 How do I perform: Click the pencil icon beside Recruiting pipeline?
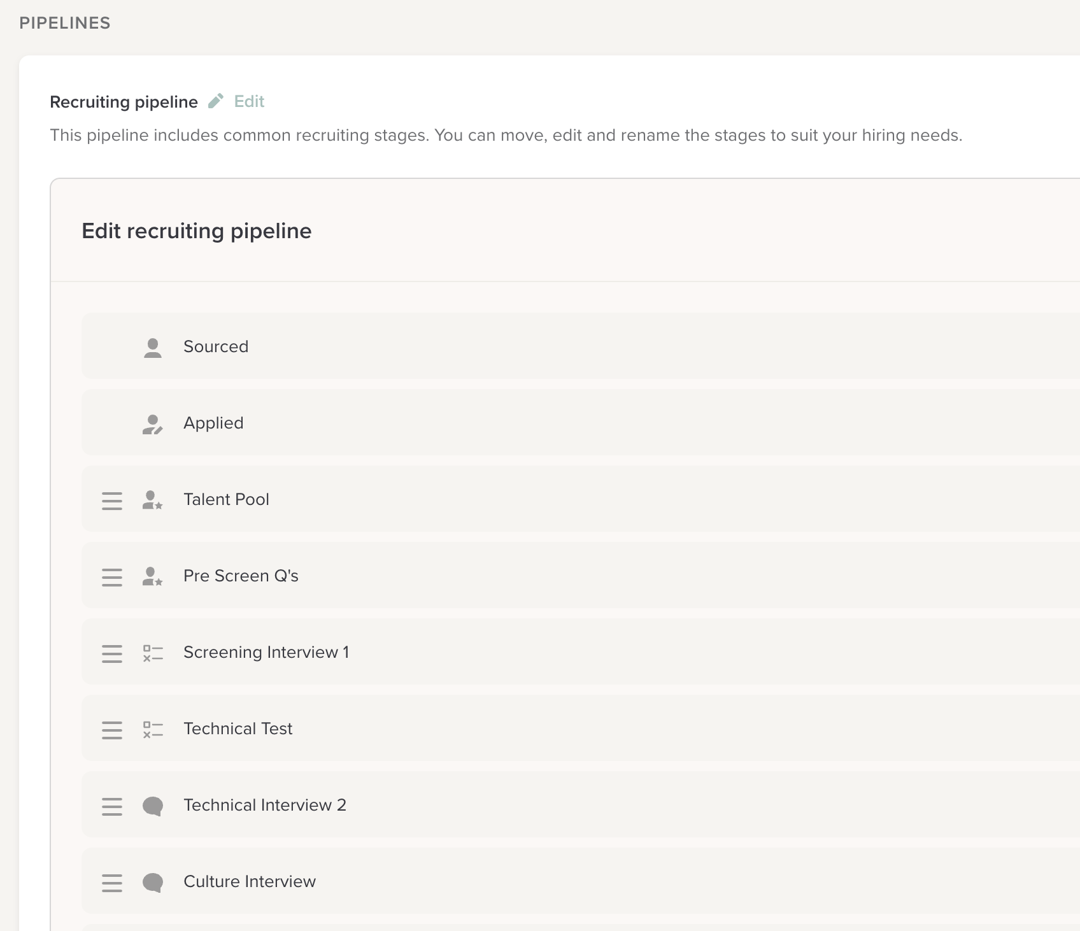coord(216,101)
